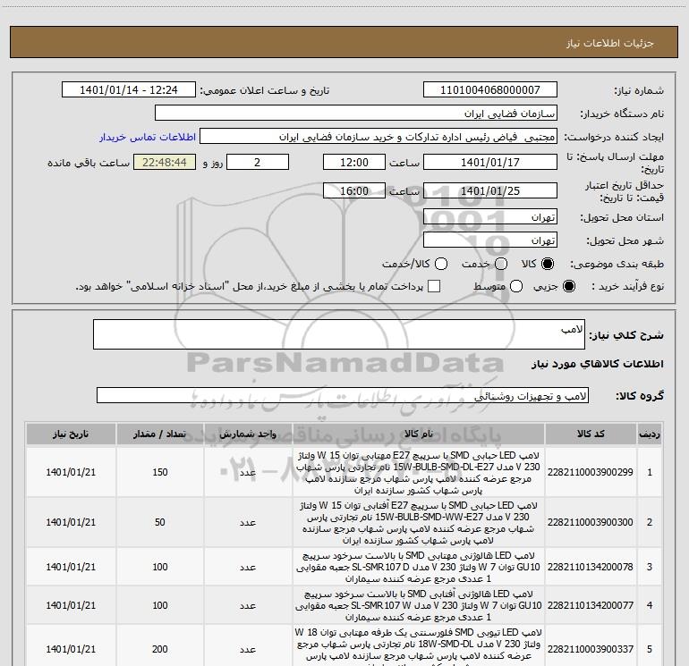Select the کالا radio button

point(548,264)
